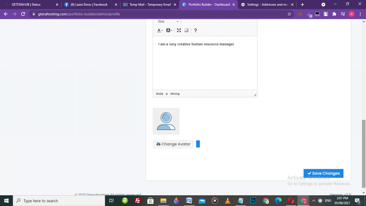Click inside the bio text editor area
This screenshot has height=206, width=366.
[205, 63]
